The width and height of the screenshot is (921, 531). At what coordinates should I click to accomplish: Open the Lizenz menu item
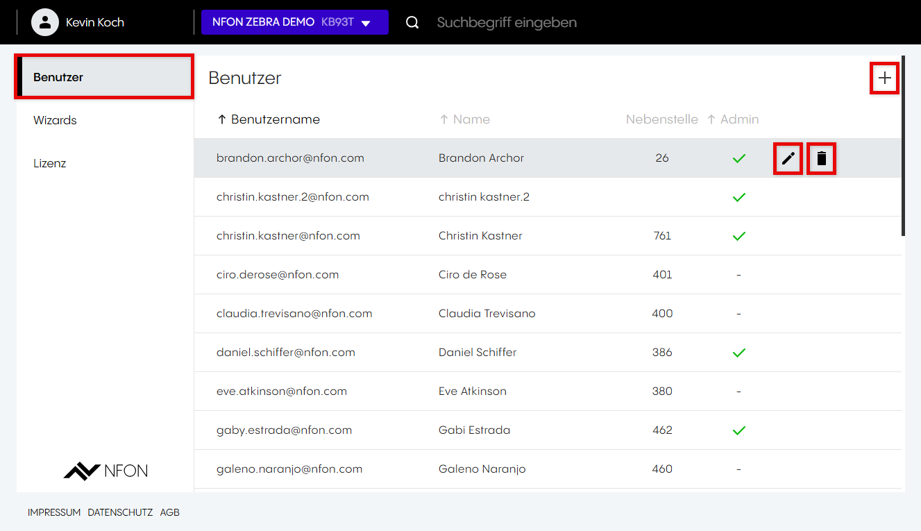click(x=50, y=163)
